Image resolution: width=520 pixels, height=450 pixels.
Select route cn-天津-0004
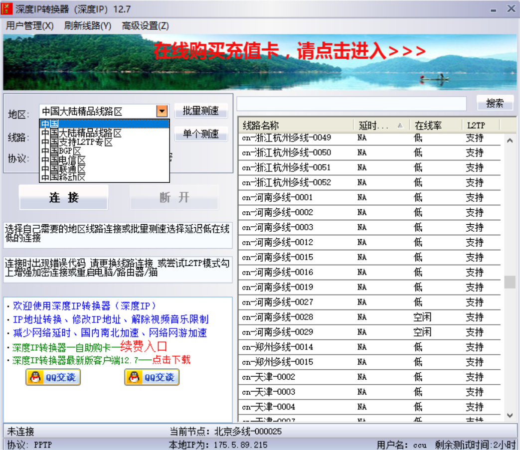pos(369,407)
